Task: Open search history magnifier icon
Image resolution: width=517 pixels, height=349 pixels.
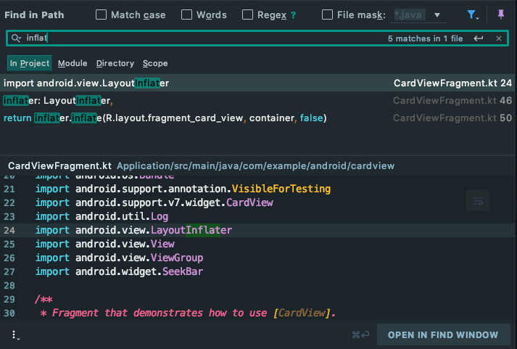Action: (x=16, y=38)
